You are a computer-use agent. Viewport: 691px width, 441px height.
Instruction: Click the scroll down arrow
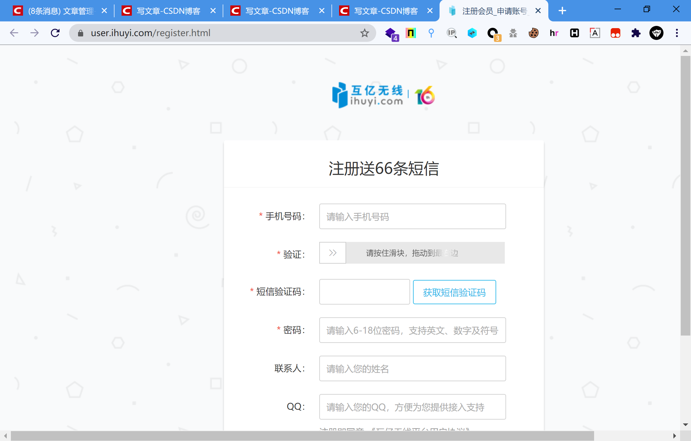[x=685, y=425]
